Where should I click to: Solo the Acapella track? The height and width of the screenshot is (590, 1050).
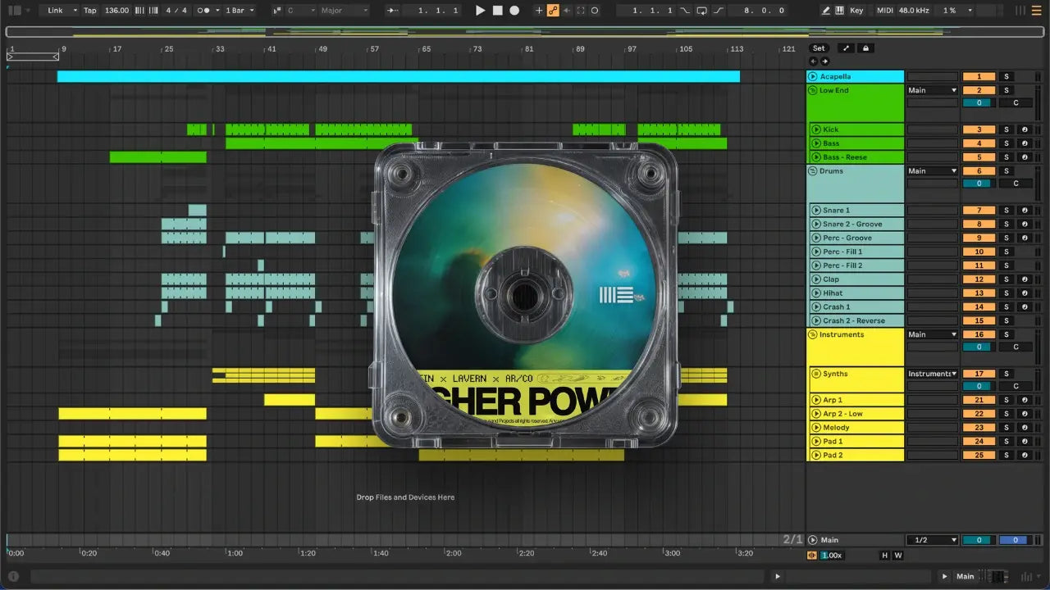[1006, 76]
